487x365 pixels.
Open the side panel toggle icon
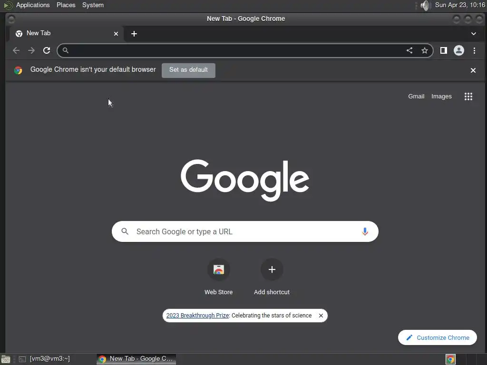[x=444, y=50]
